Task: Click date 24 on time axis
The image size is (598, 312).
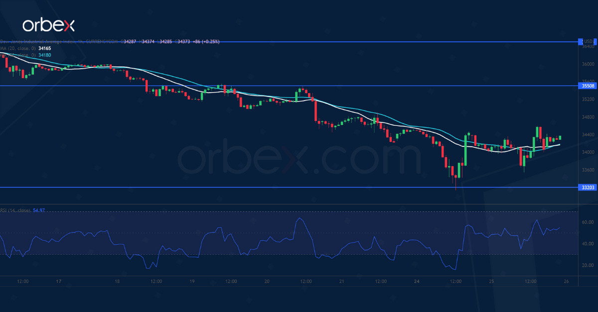Action: click(417, 282)
